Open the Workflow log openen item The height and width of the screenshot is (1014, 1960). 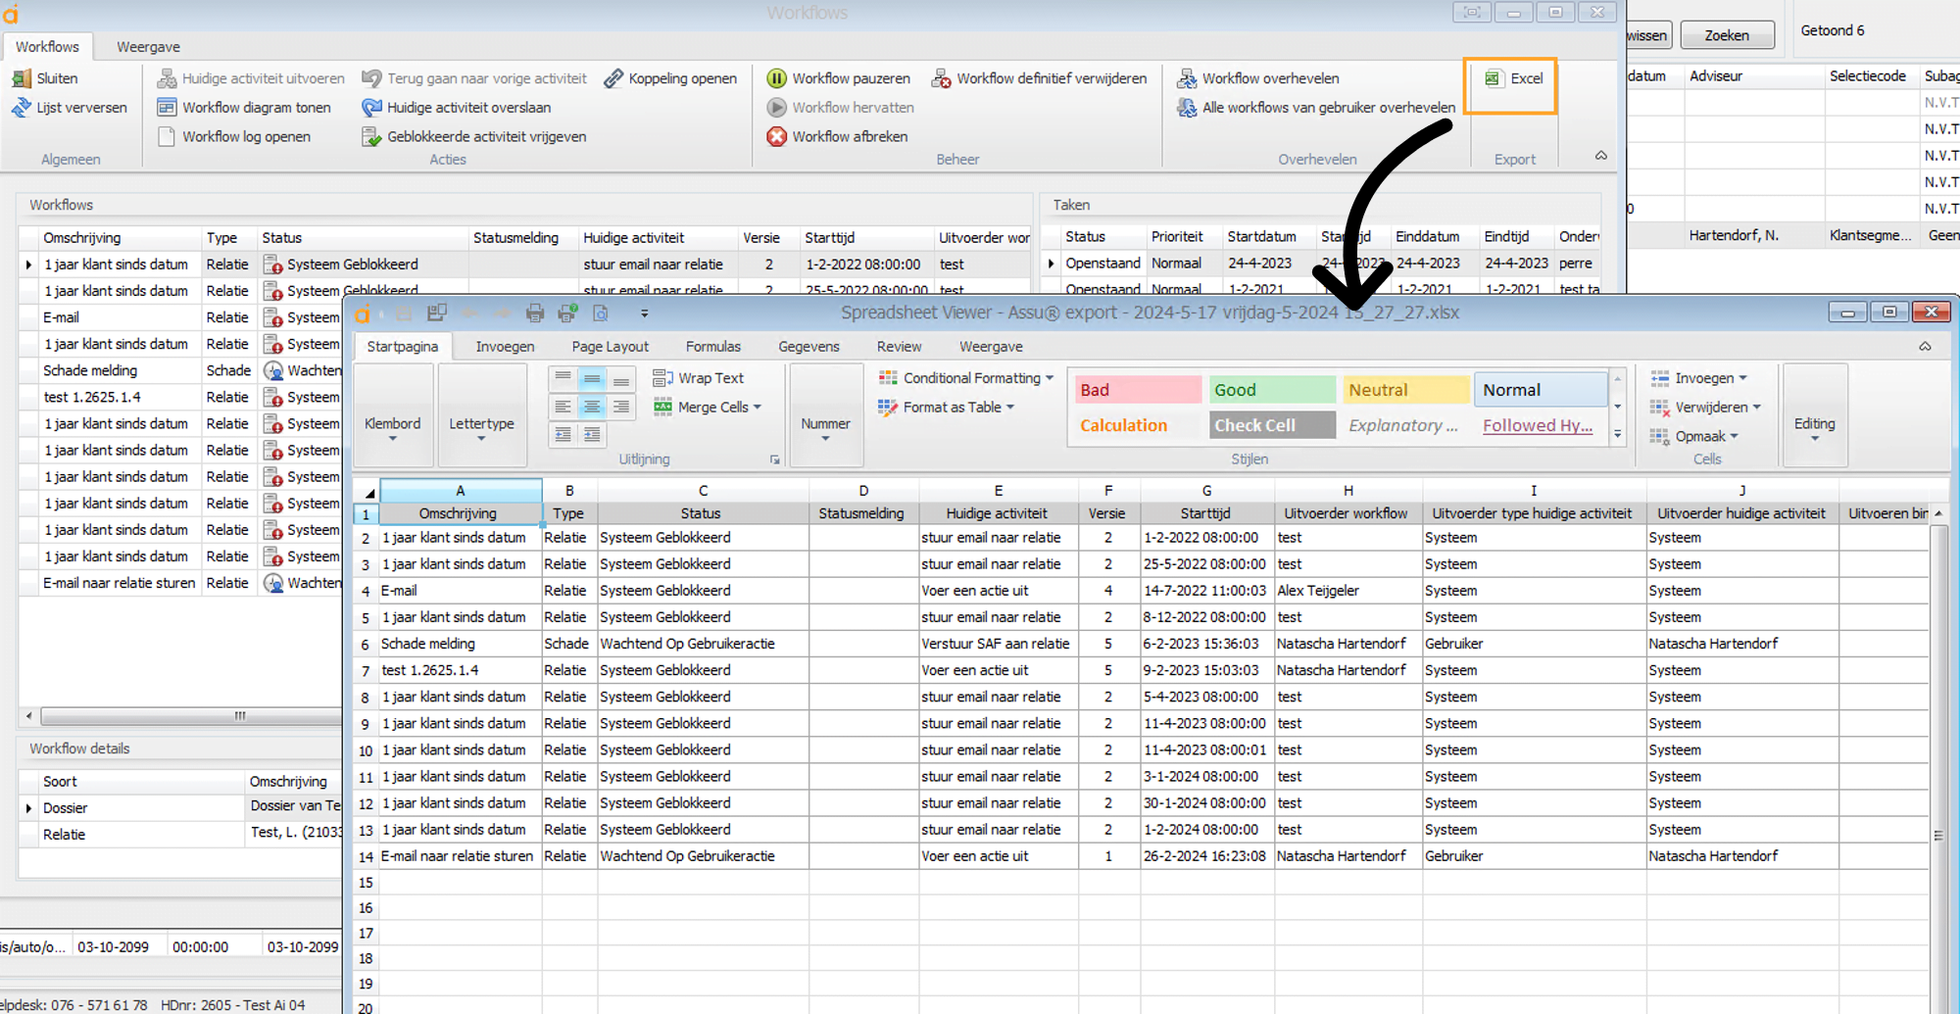point(234,137)
